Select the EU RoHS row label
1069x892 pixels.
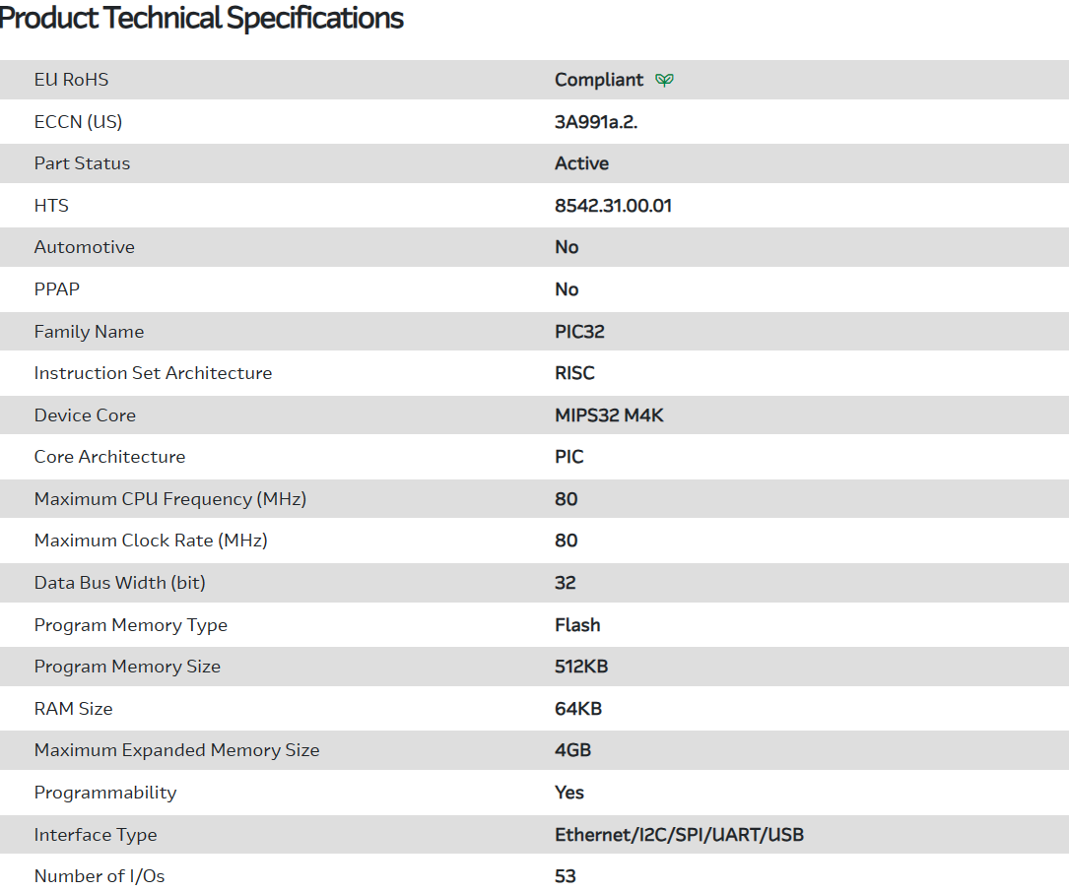pyautogui.click(x=71, y=80)
